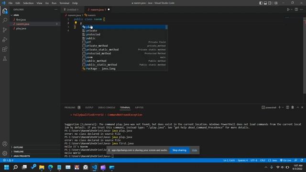Maximize the panel size chevron
This screenshot has width=306, height=172.
pyautogui.click(x=298, y=107)
